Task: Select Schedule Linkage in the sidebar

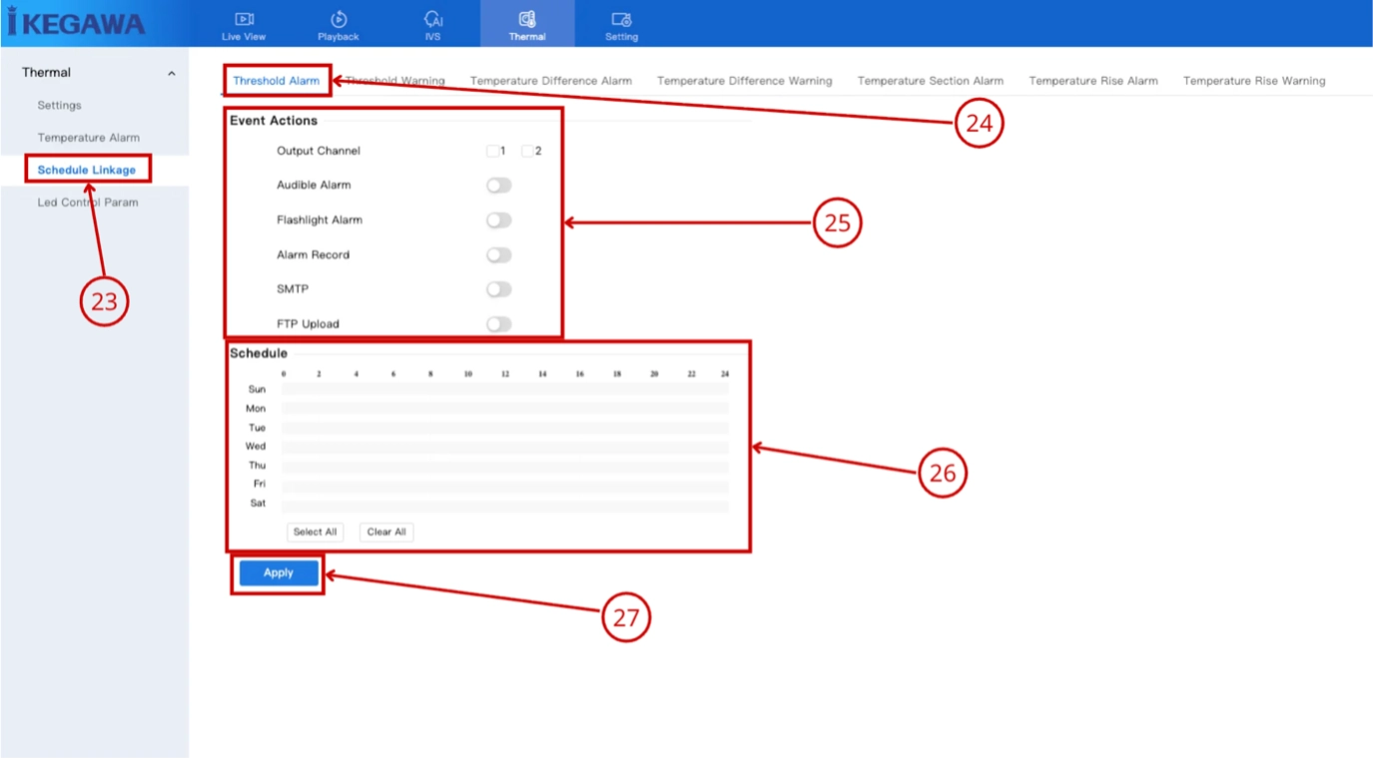Action: pos(87,171)
